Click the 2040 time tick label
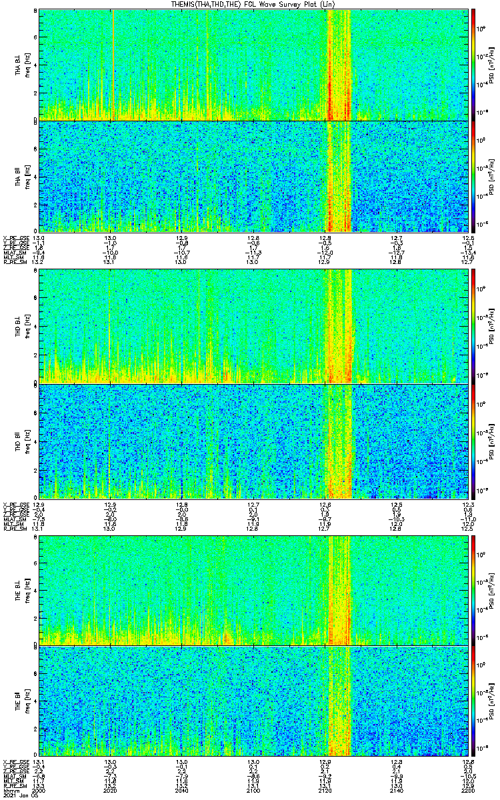This screenshot has height=800, width=500. point(181,791)
